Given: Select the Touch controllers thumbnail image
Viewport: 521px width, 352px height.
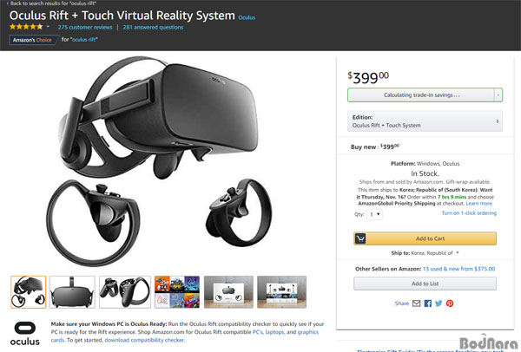Looking at the screenshot, I should click(x=124, y=292).
